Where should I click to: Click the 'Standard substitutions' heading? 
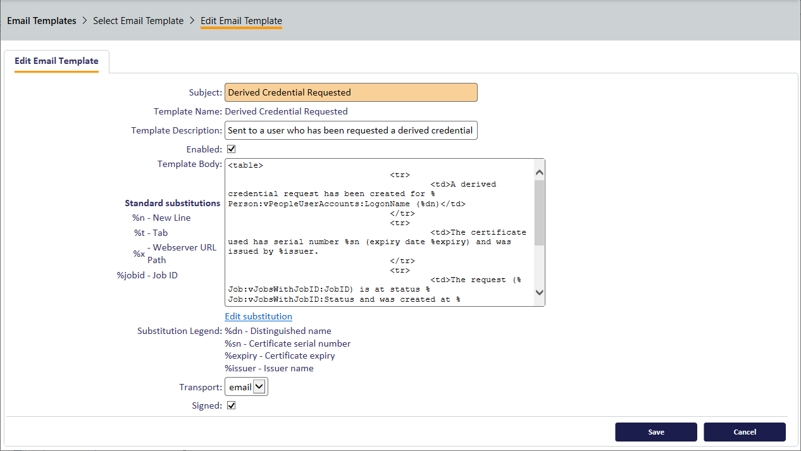point(172,203)
